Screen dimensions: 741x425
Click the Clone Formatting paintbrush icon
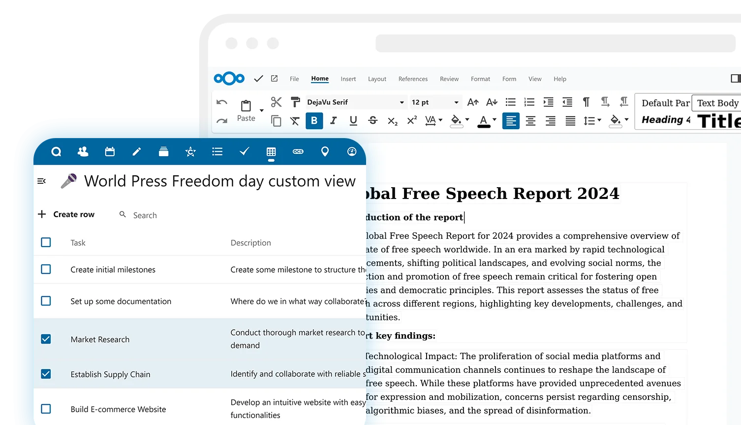295,102
